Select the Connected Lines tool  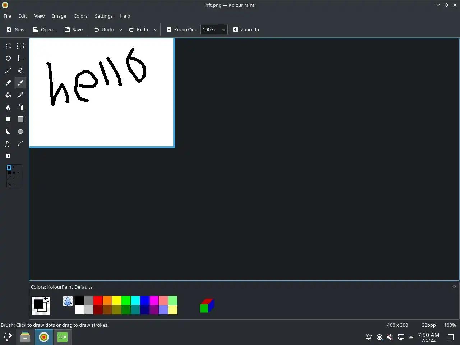pos(8,144)
